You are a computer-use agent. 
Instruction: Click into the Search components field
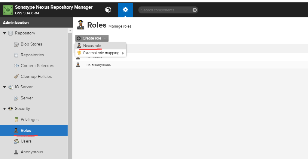168,10
